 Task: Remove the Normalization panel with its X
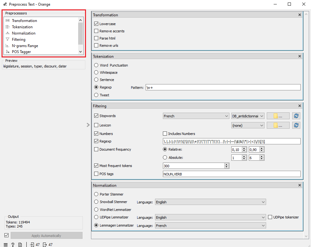(x=300, y=185)
